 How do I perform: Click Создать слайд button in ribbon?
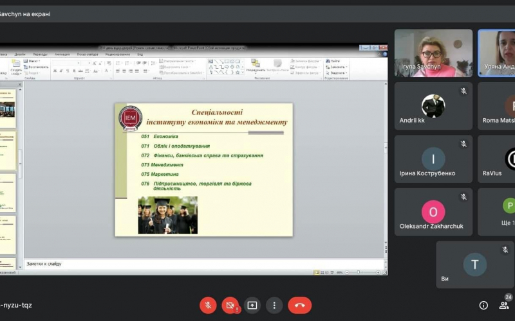point(16,67)
